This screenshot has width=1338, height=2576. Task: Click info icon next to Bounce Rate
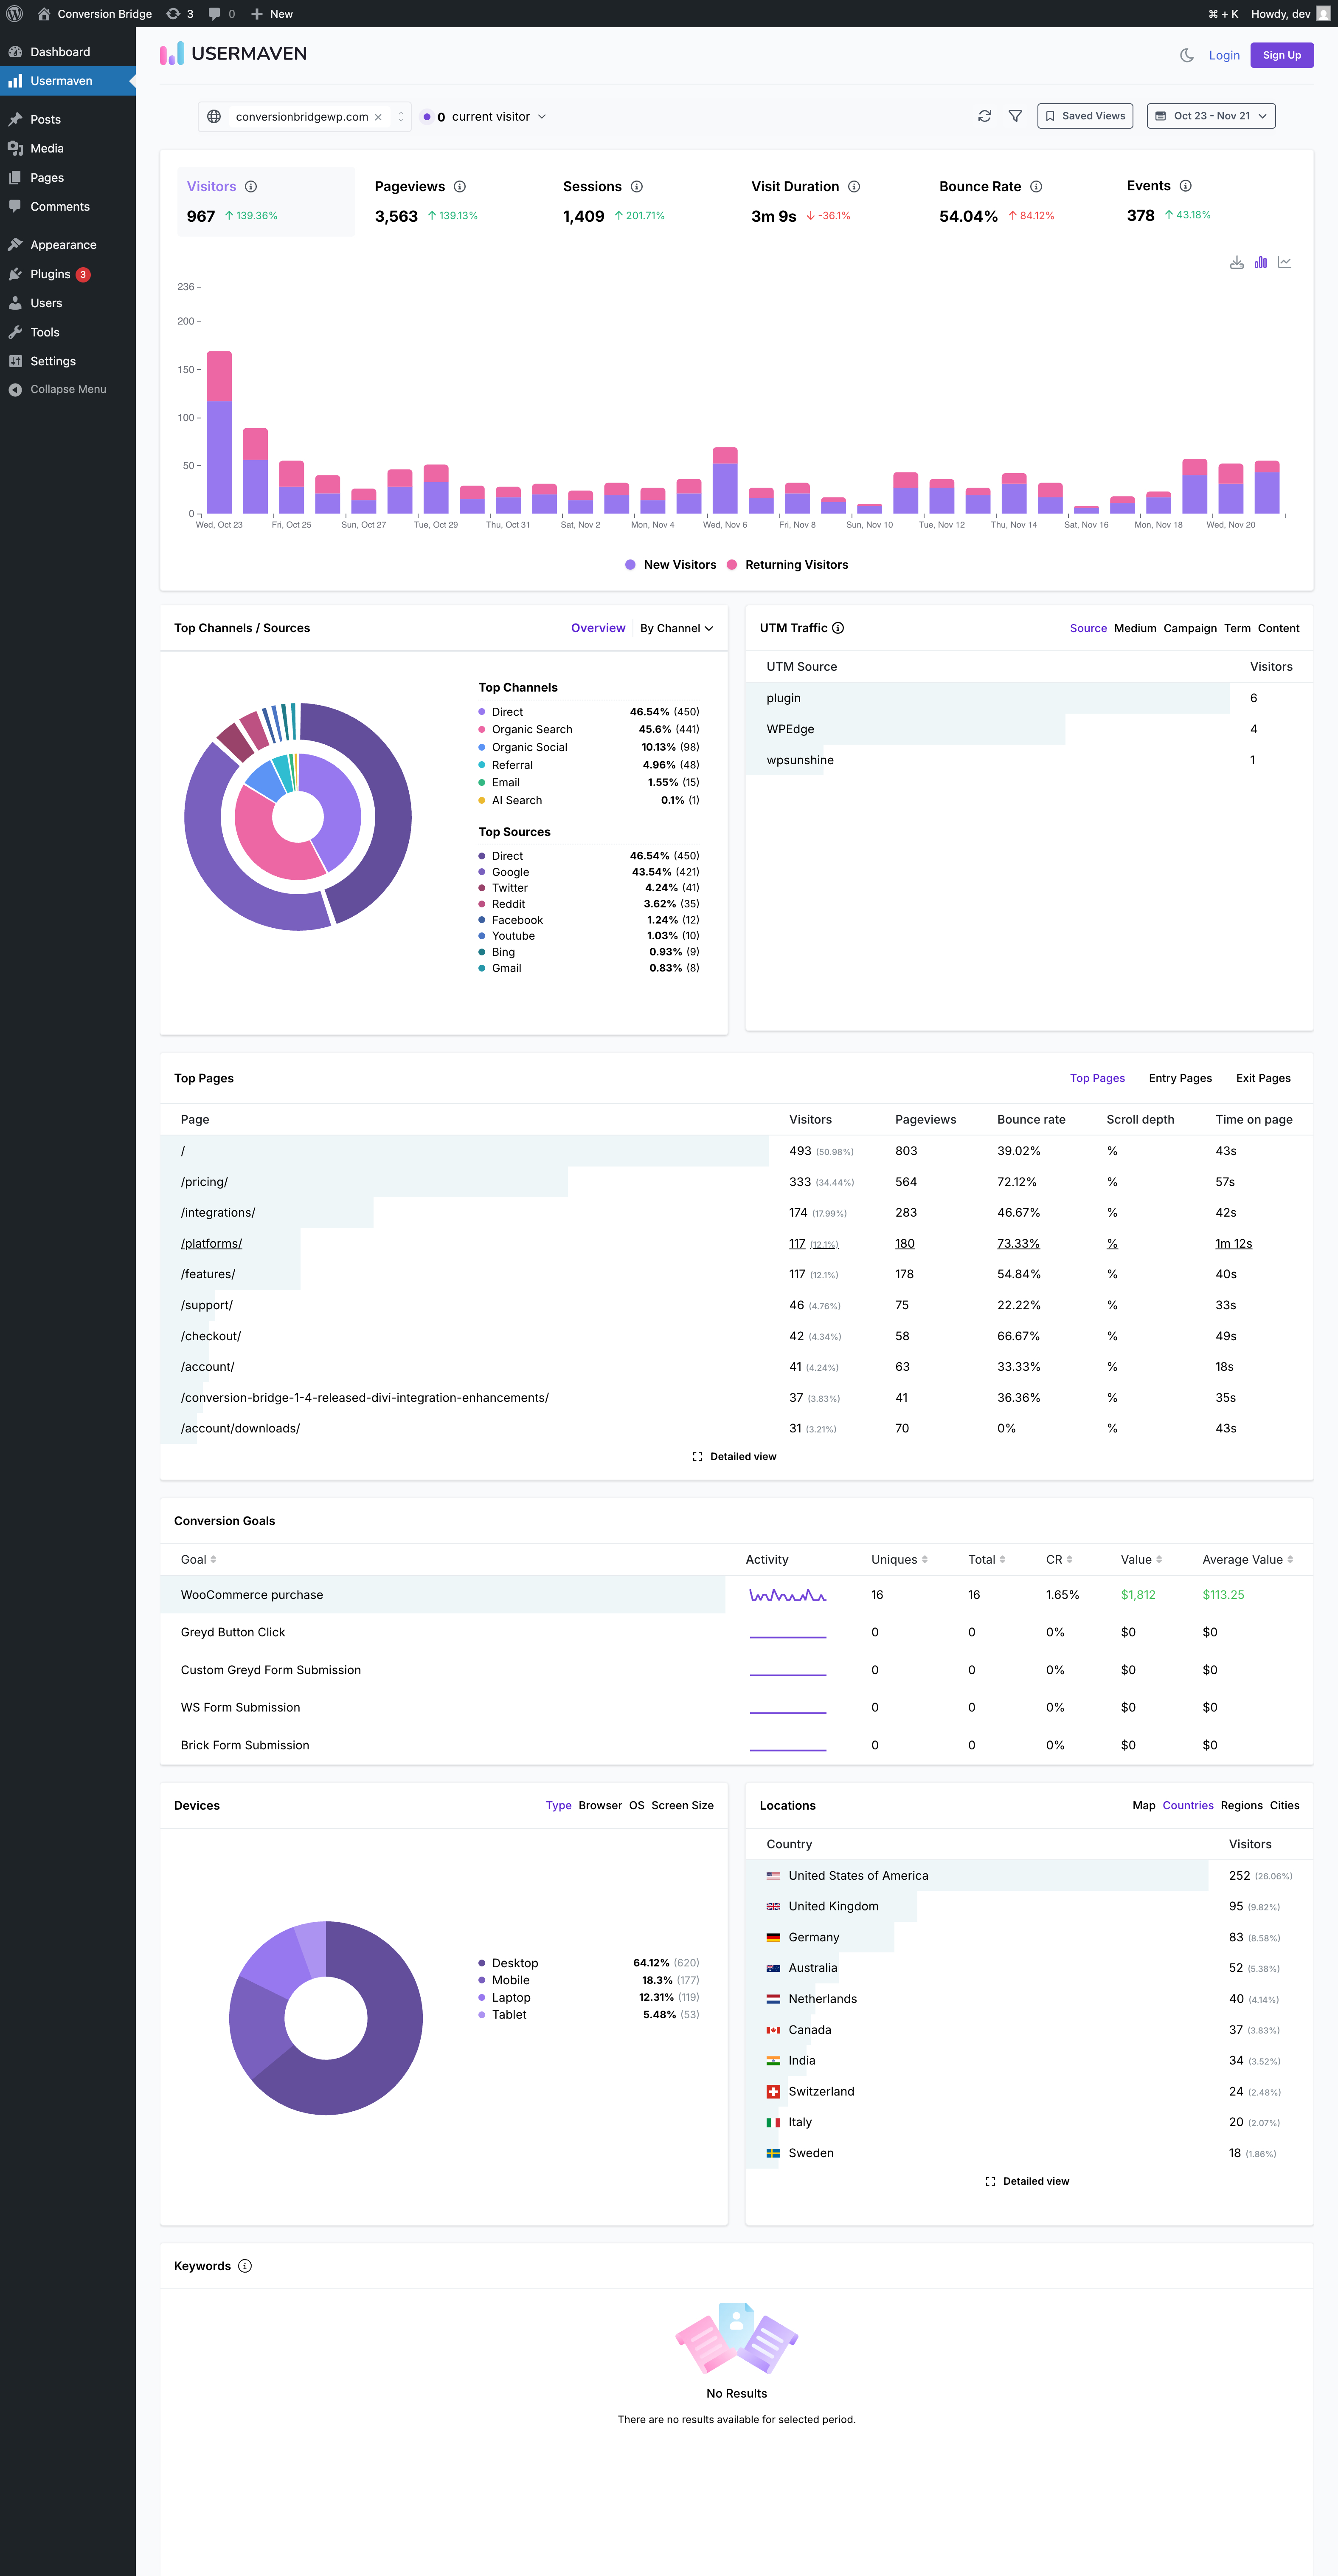[1036, 187]
